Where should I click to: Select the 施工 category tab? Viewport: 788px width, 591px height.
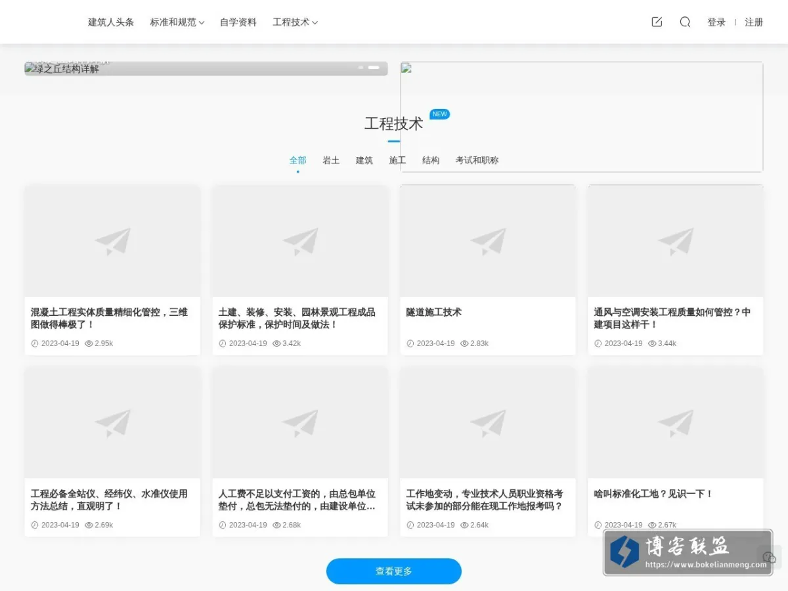pyautogui.click(x=397, y=160)
